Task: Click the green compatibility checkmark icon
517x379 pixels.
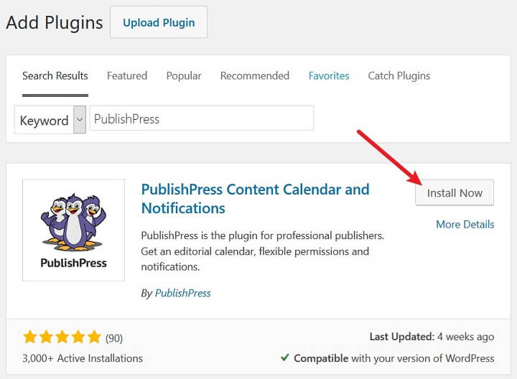Action: click(285, 357)
